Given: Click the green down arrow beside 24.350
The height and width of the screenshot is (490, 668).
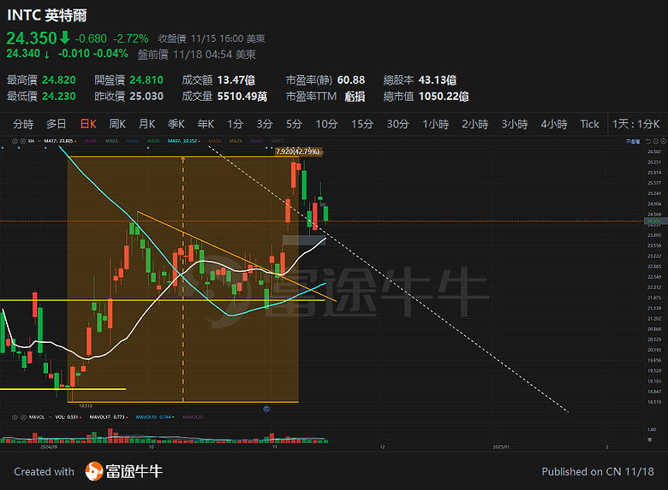Looking at the screenshot, I should 65,38.
